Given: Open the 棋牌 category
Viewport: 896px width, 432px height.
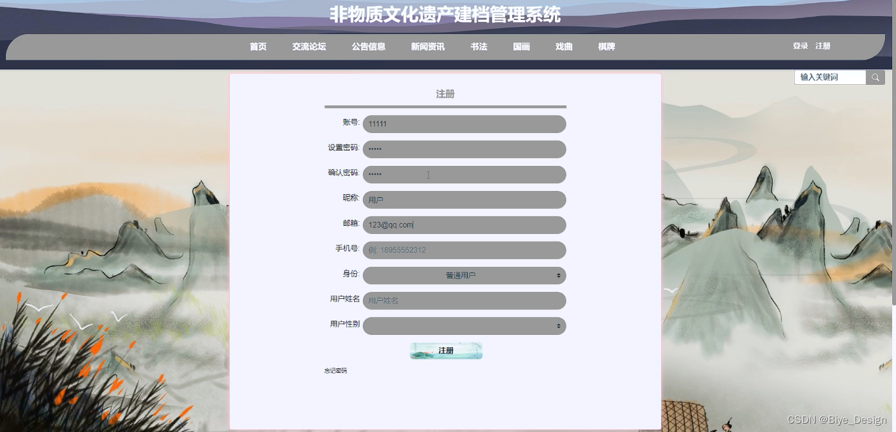Looking at the screenshot, I should (606, 47).
